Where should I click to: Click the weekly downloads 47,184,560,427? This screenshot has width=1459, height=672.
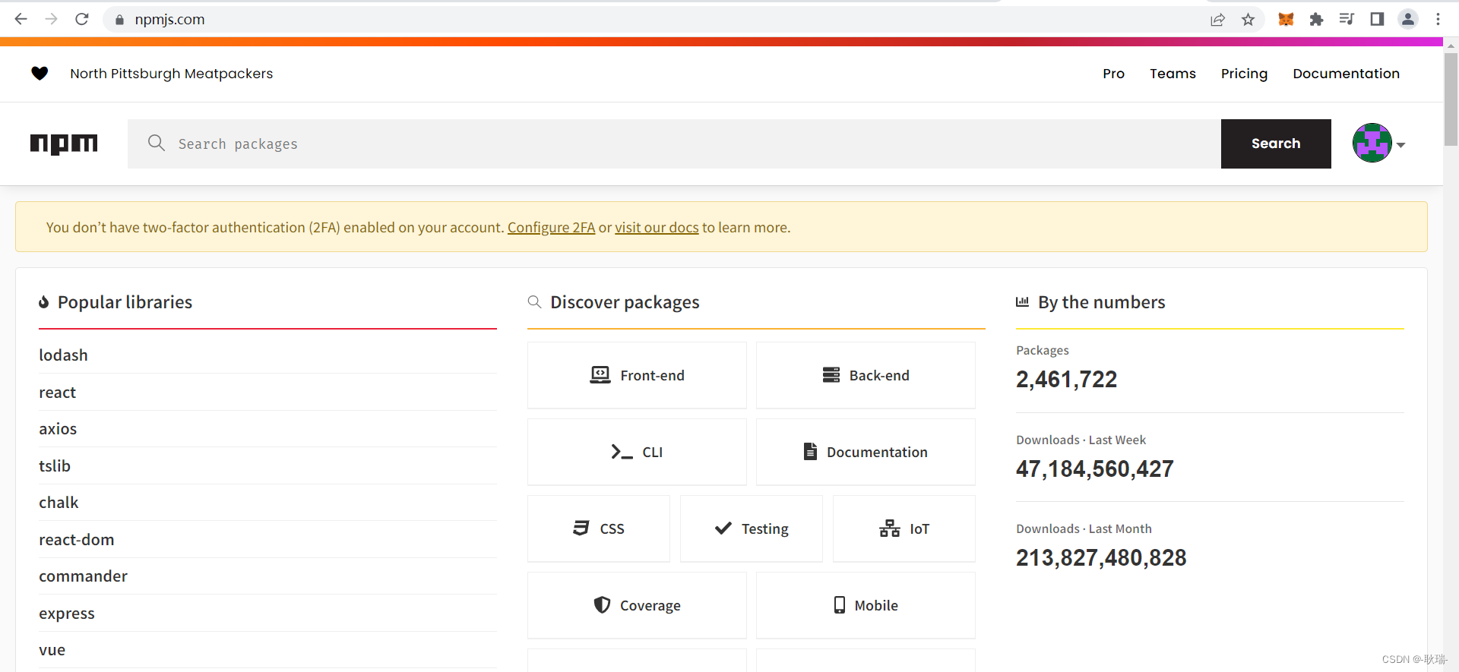tap(1094, 469)
